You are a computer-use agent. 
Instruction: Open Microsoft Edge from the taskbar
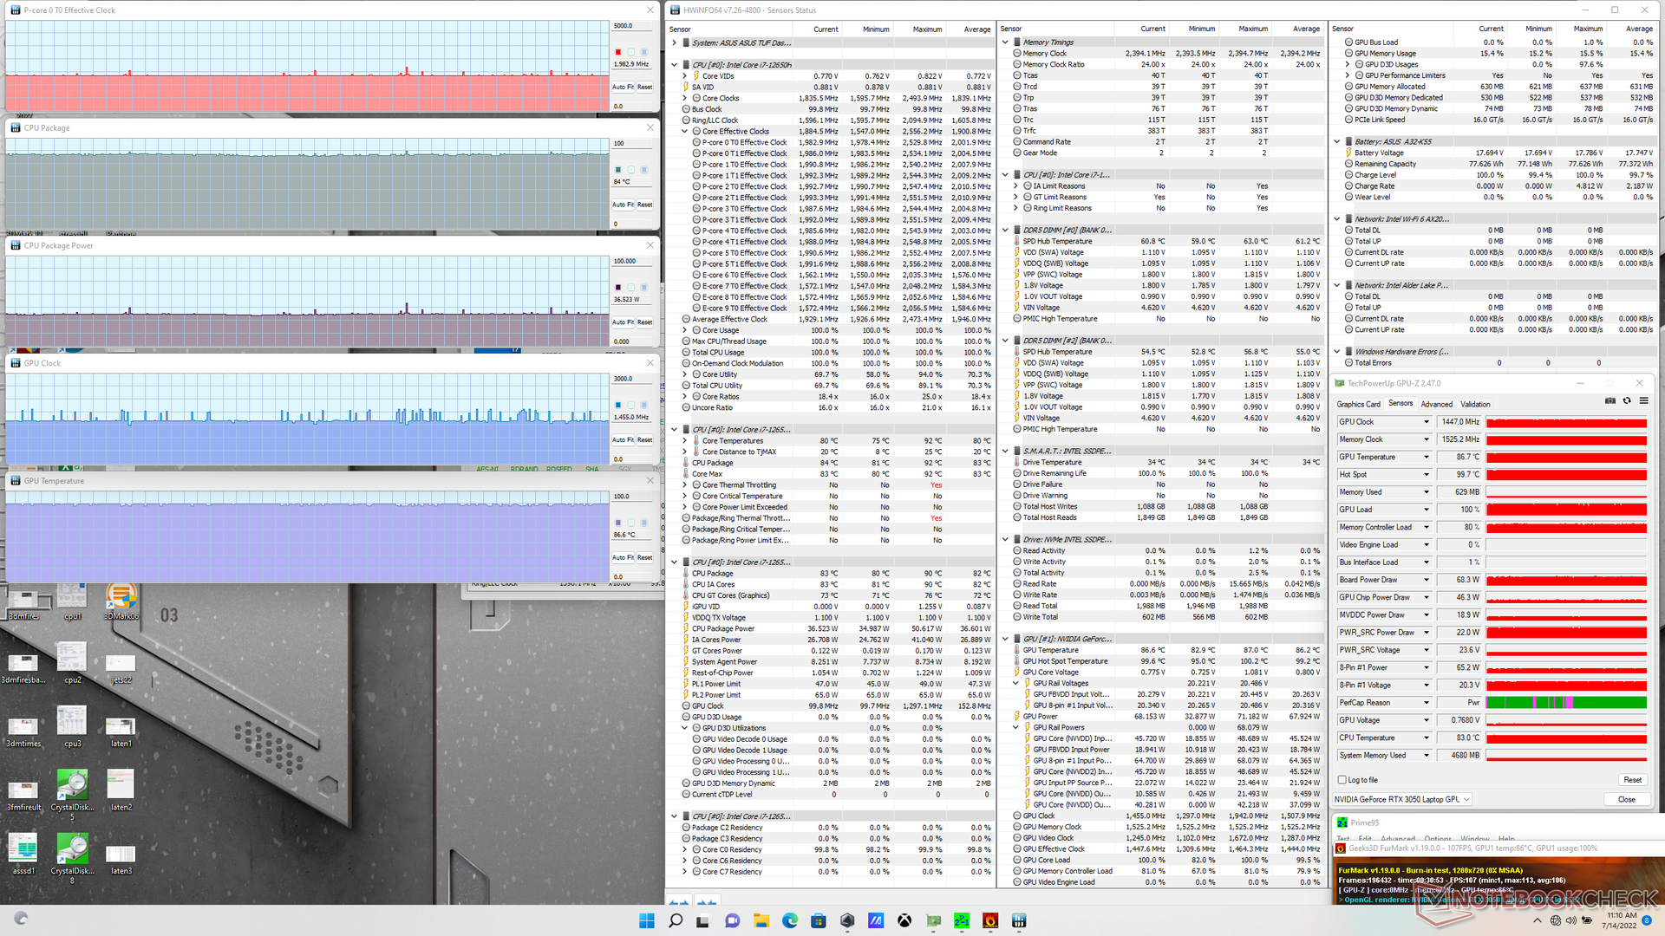[790, 920]
